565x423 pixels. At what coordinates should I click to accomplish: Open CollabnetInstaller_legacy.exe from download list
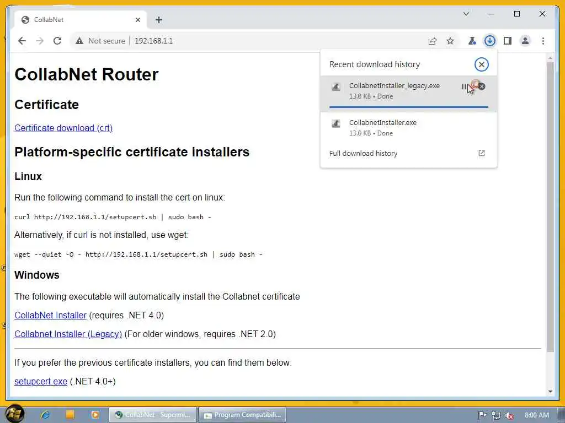394,85
